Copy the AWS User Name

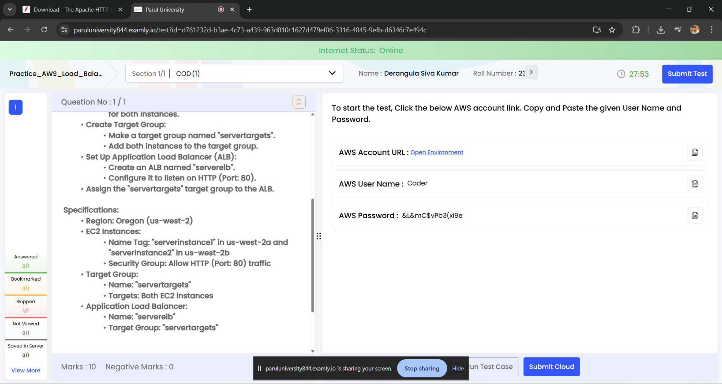coord(695,184)
